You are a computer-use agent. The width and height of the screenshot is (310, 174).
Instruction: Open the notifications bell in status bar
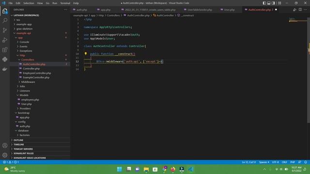pos(306,162)
